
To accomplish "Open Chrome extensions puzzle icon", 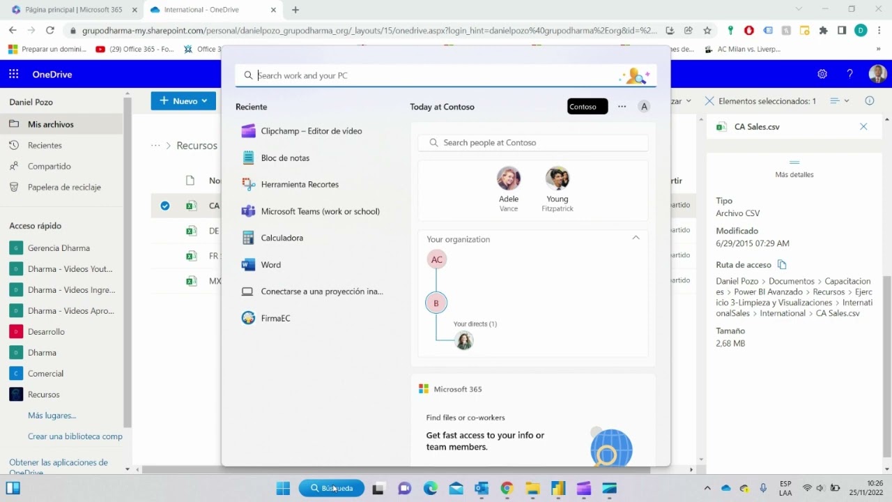I will point(824,30).
